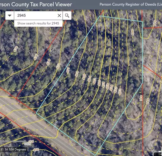Screen dimensions: 162x156
Task: Click inside the 2945 search field
Action: (36, 16)
